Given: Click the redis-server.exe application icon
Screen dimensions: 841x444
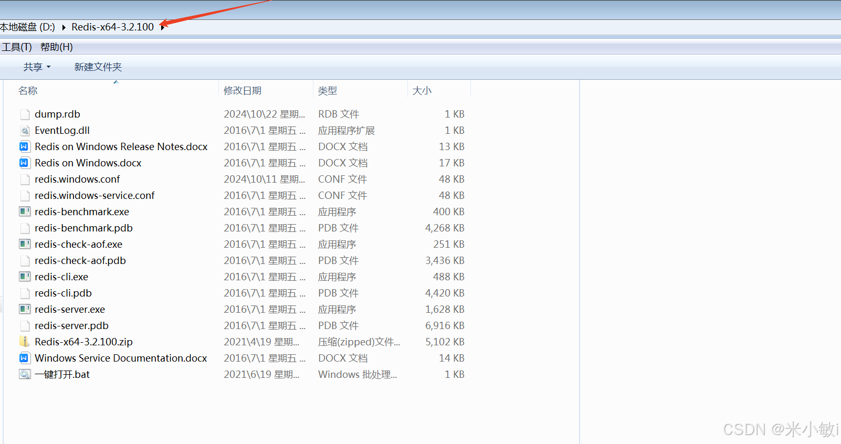Looking at the screenshot, I should 25,309.
